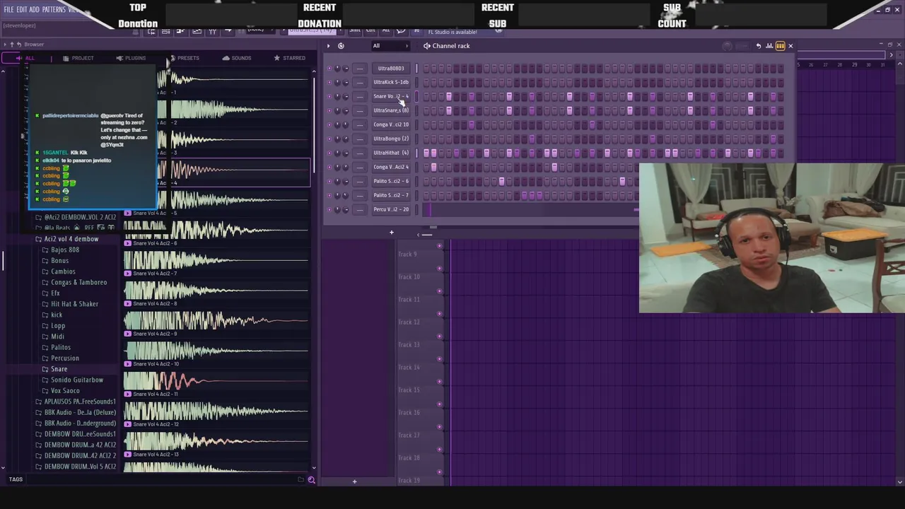Screen dimensions: 905x509
Task: Select the UltraBongo (2) channel button
Action: pyautogui.click(x=391, y=139)
